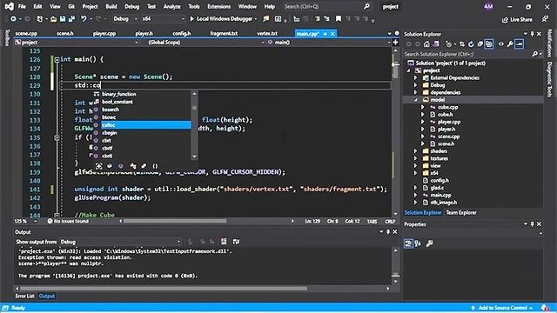Screen dimensions: 557x313
Task: Open the solution configuration Debug dropdown
Action: (x=125, y=19)
